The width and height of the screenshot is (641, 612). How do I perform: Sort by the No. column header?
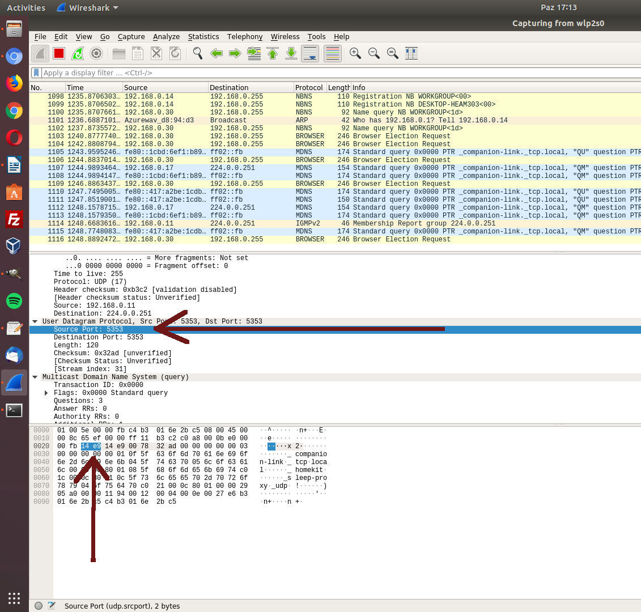tap(48, 87)
